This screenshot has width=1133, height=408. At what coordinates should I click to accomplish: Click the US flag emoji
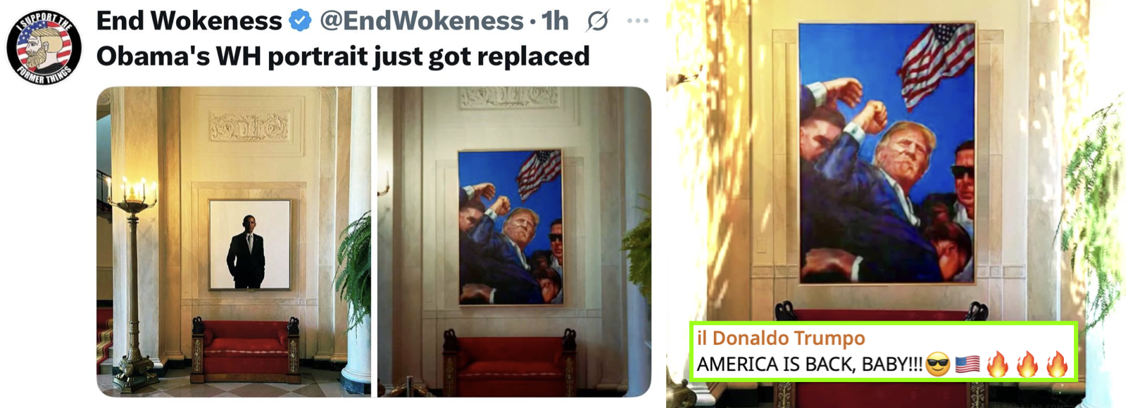(x=968, y=365)
